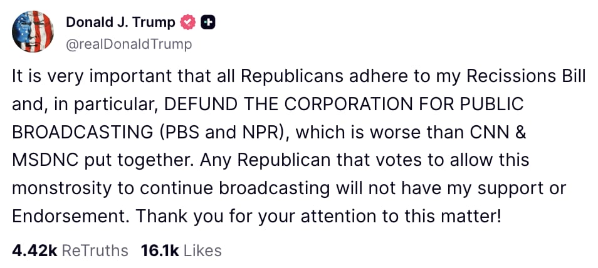View the 16.1k likes count
This screenshot has height=268, width=598.
160,250
